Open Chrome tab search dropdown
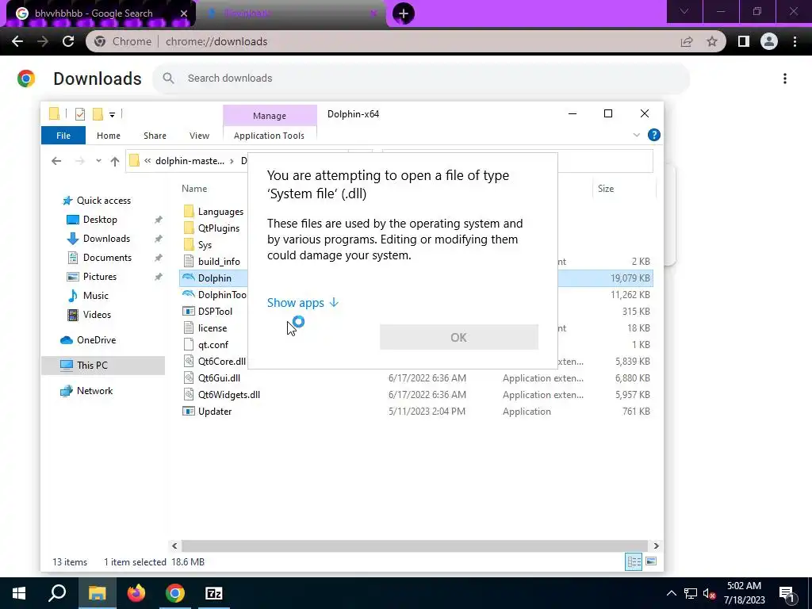Viewport: 812px width, 609px height. (684, 11)
